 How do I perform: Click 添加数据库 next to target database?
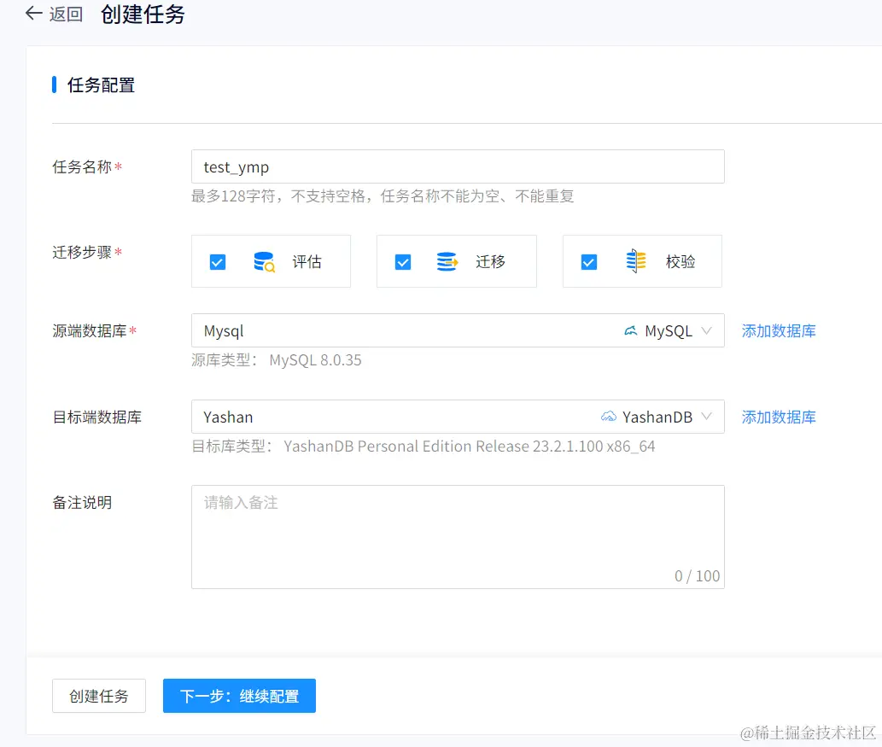[x=779, y=417]
